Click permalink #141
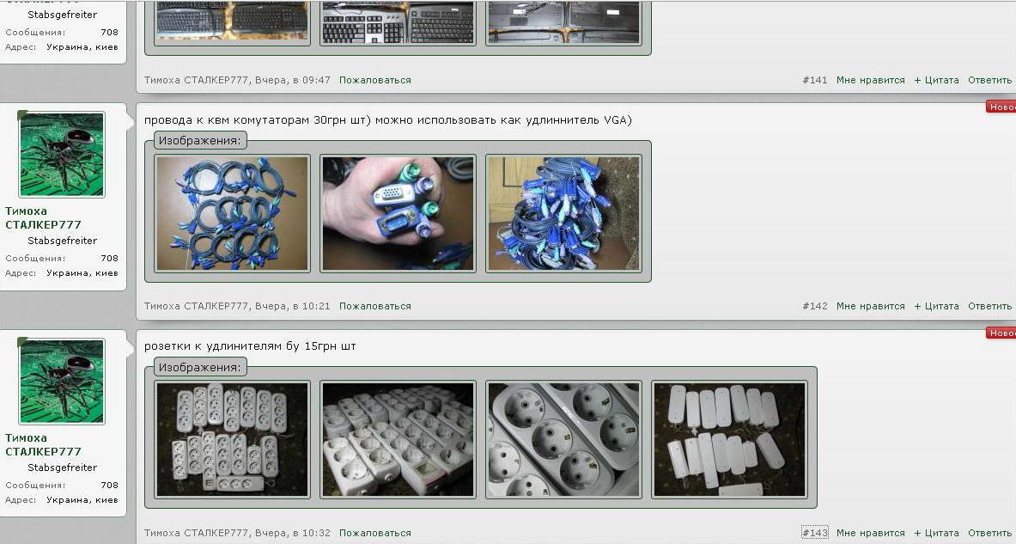This screenshot has height=544, width=1016. pos(814,81)
